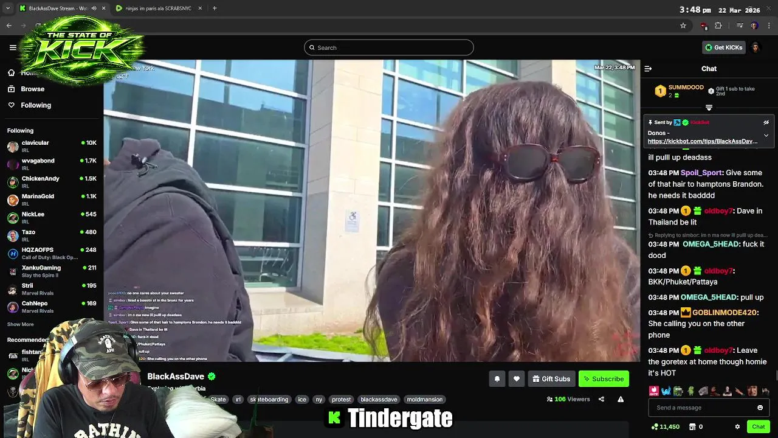Open the browser media control icon
Viewport: 778px width, 438px height.
740,26
